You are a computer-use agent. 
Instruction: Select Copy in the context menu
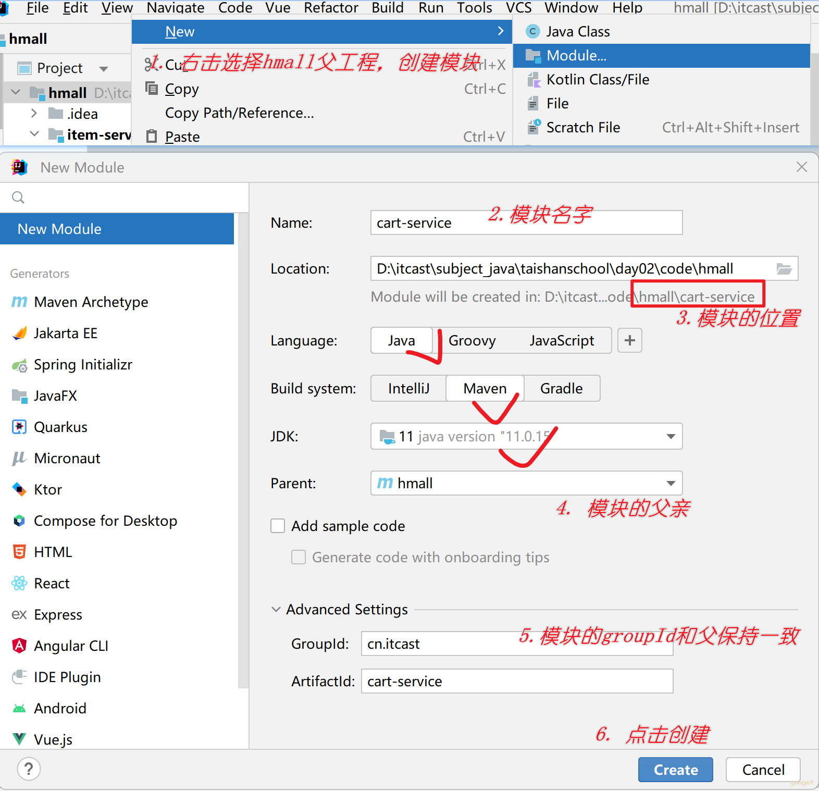[322, 89]
